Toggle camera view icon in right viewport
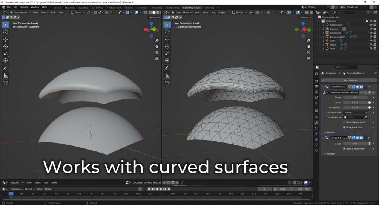The width and height of the screenshot is (379, 205). [308, 52]
